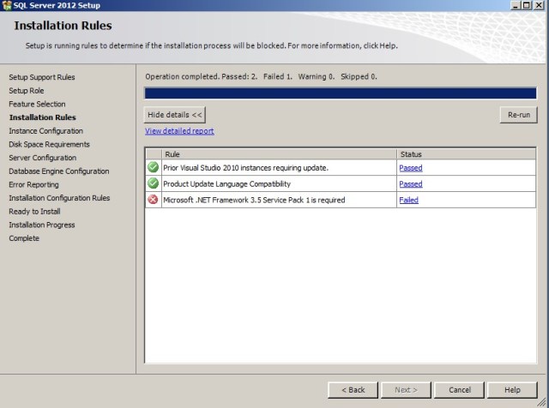Click the green check icon for Visual Studio 2010 rule

[153, 167]
